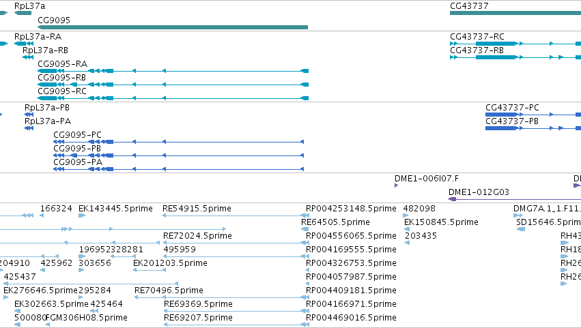Select EST EK150845.5prime
Screen dimensions: 581x328
tap(407, 229)
